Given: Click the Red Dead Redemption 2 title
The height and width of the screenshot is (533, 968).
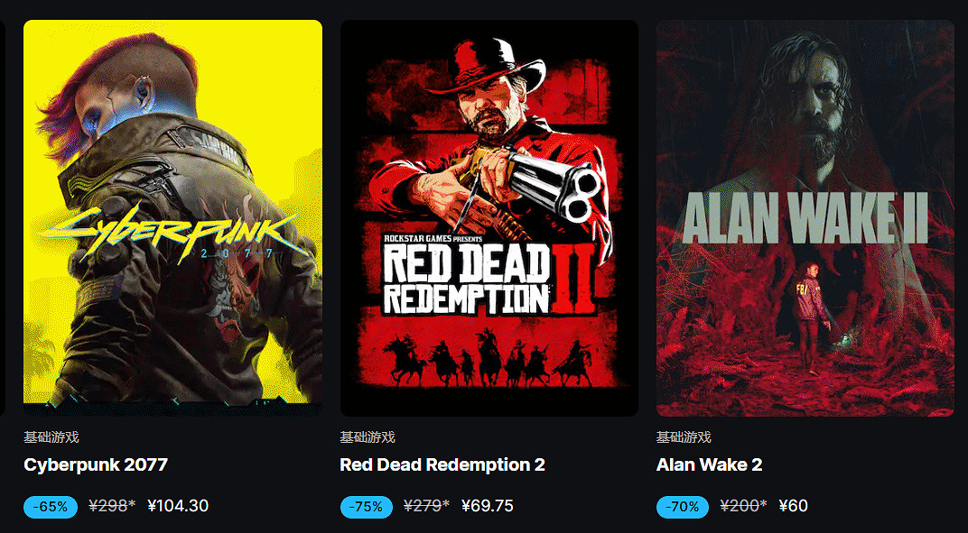Looking at the screenshot, I should (x=442, y=464).
